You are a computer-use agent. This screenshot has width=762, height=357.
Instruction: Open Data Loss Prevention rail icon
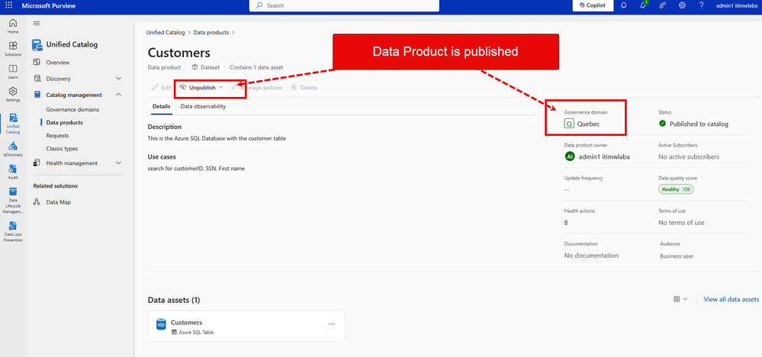point(13,232)
